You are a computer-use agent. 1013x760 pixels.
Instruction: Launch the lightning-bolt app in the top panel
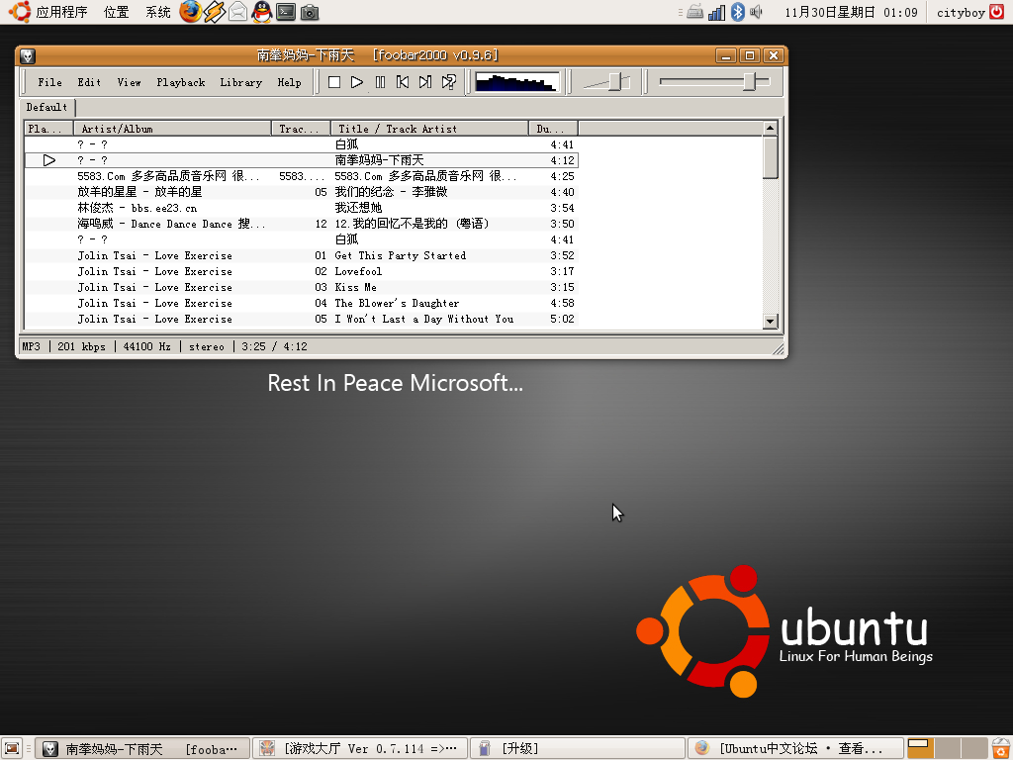pyautogui.click(x=214, y=12)
